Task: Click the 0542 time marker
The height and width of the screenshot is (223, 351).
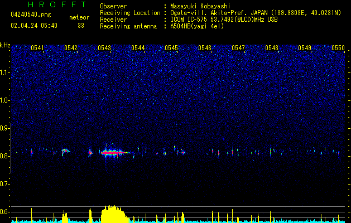Action: point(71,47)
